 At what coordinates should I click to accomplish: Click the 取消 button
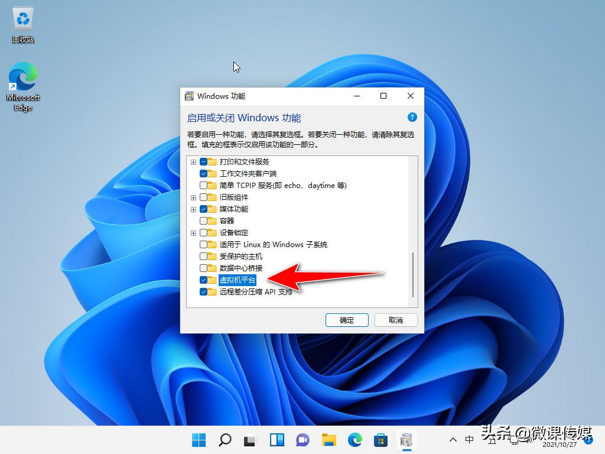point(396,320)
